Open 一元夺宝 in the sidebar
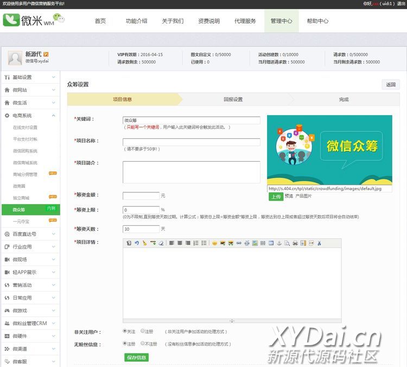Screen dimensions: 407x367 pos(21,222)
